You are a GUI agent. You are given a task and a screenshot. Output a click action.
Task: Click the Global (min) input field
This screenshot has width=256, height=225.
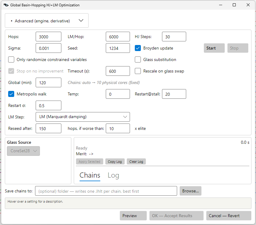click(48, 82)
